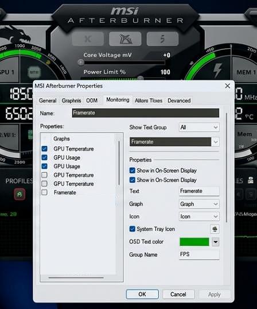
Task: Check GPU Temperature box directly above Framerate row
Action: (45, 184)
